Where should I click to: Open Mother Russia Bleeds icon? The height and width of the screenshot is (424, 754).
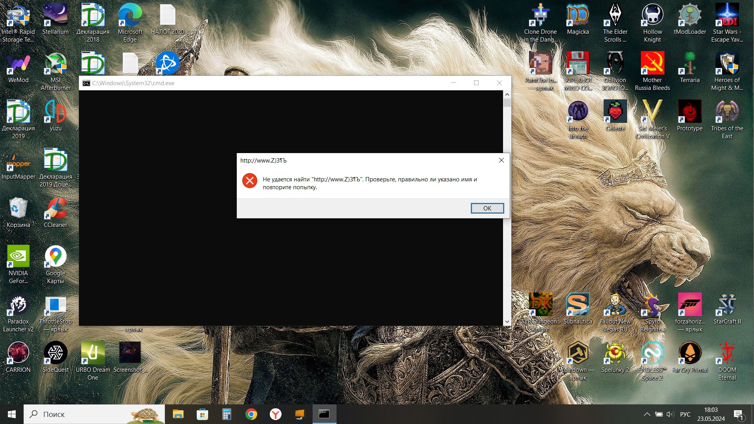click(x=652, y=71)
